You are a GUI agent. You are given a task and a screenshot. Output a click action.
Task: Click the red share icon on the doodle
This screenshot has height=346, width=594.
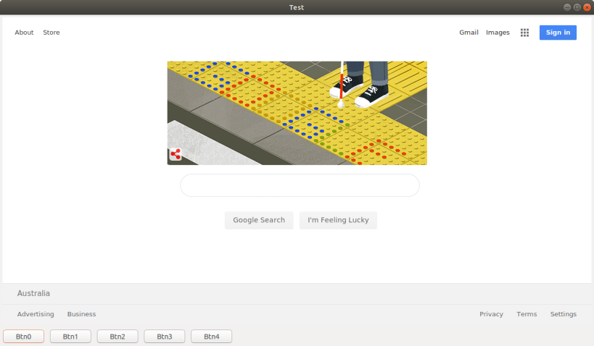[176, 154]
